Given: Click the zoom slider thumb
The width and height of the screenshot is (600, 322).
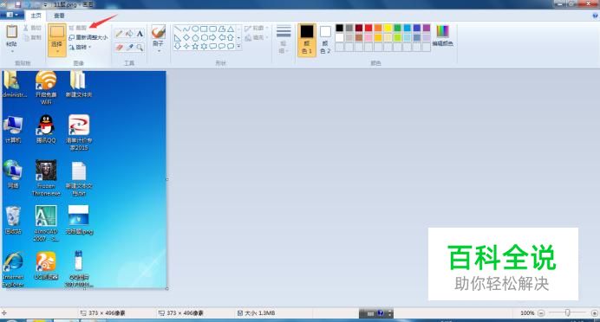Looking at the screenshot, I should pos(567,312).
